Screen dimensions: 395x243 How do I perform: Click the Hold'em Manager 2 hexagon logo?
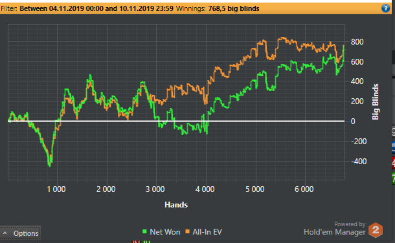point(376,230)
